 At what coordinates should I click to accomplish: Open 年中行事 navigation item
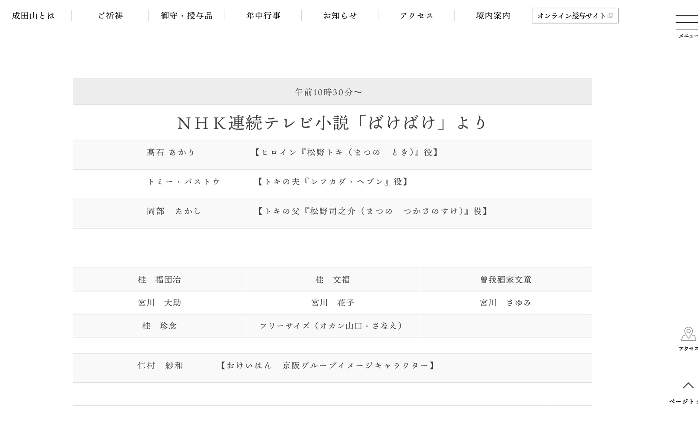coord(263,16)
